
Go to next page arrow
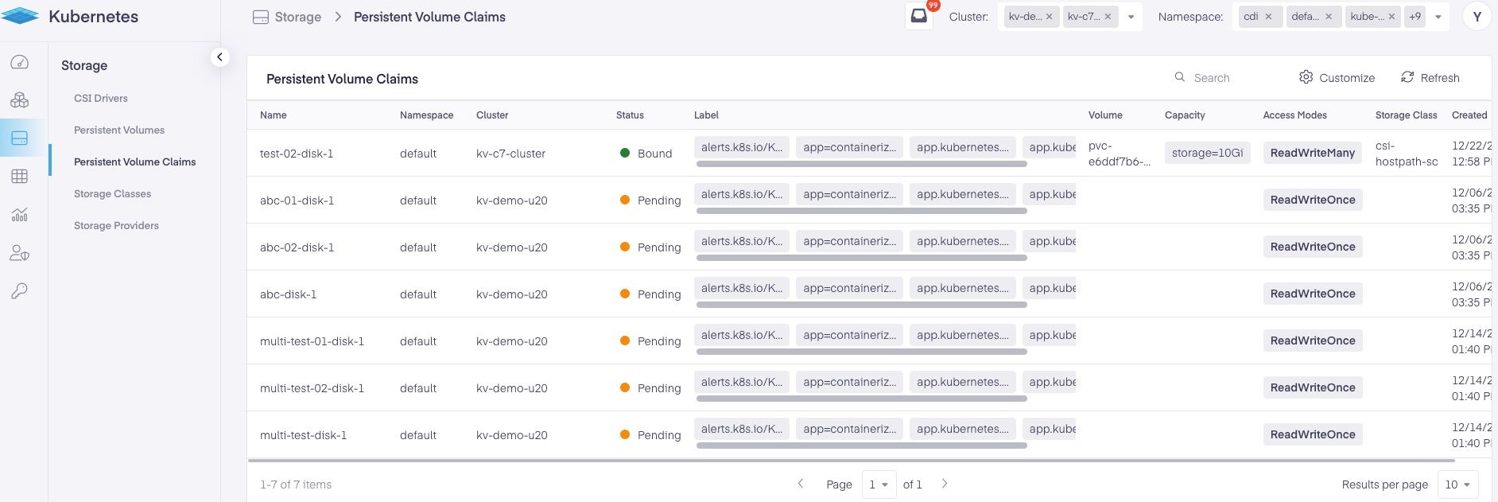tap(945, 484)
